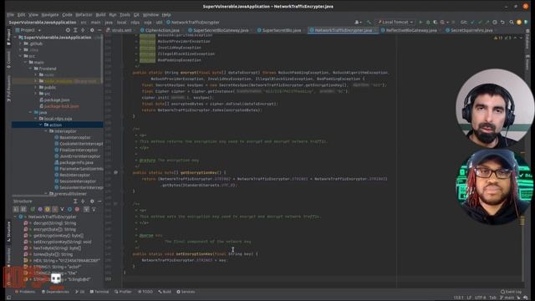
Task: Open the Tools menu
Action: (125, 15)
